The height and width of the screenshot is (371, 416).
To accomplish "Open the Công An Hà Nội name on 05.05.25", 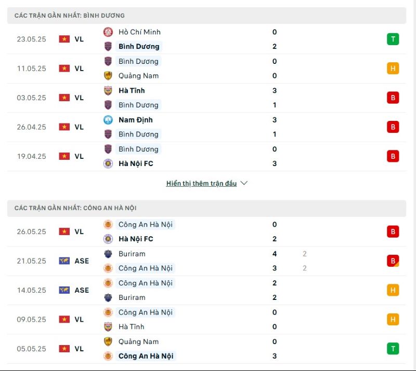I will [146, 356].
